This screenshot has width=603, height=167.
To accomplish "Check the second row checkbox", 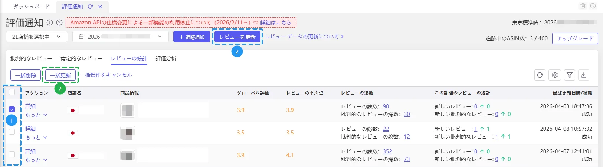I will tap(12, 132).
